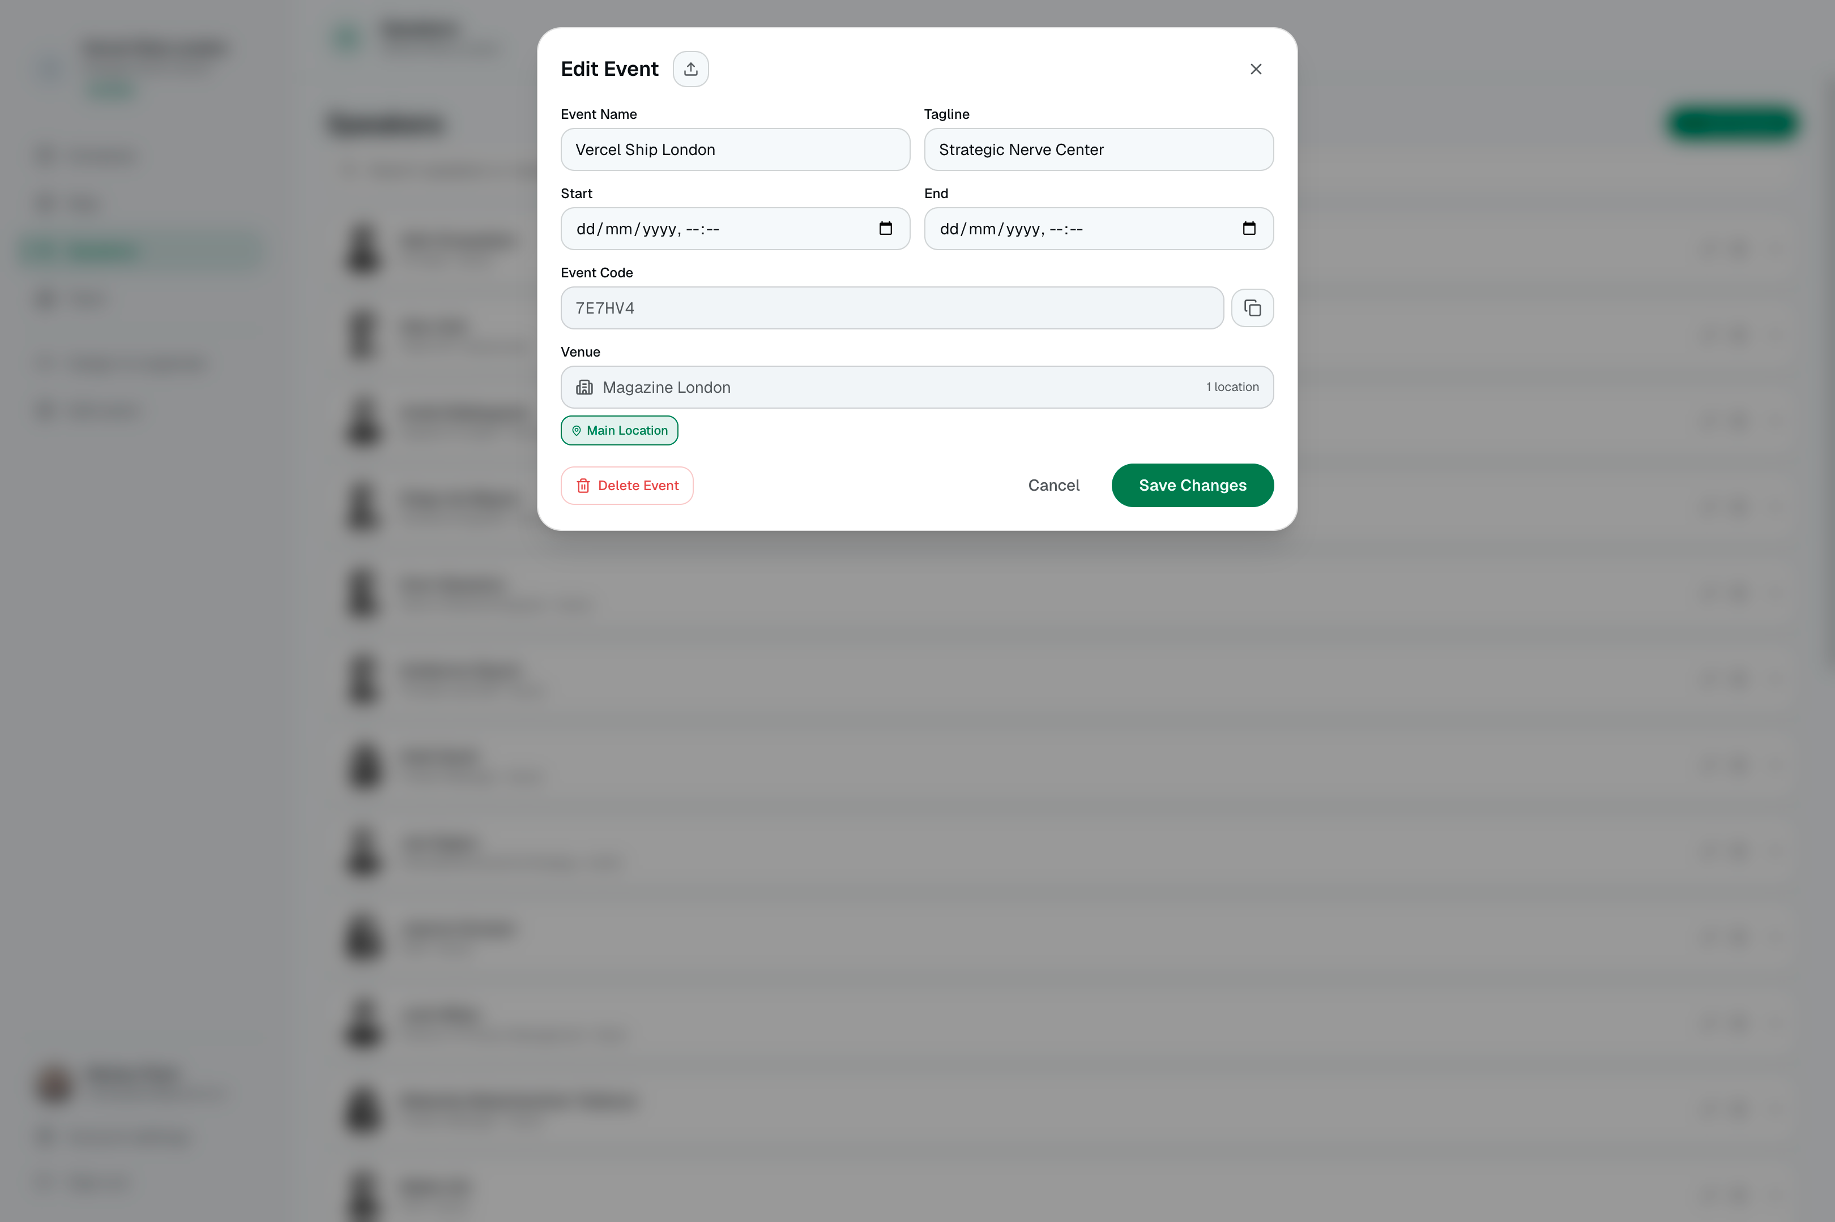The height and width of the screenshot is (1222, 1835).
Task: Open the End date calendar picker
Action: point(1249,228)
